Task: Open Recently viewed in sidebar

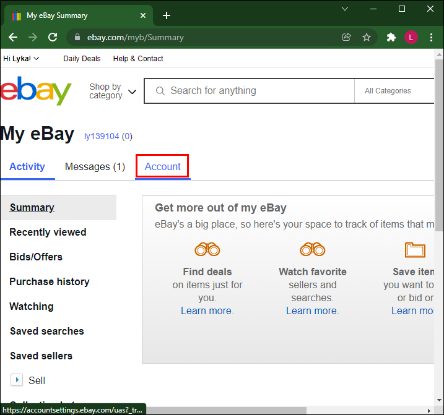Action: (48, 232)
